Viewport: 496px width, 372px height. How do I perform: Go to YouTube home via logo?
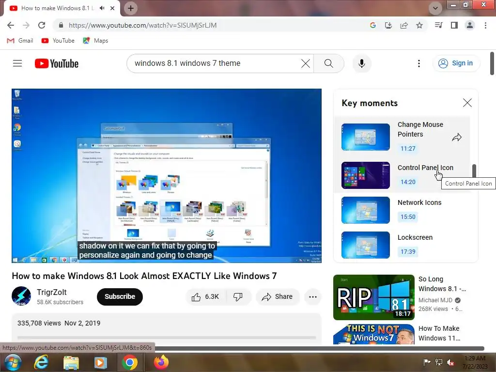point(57,63)
